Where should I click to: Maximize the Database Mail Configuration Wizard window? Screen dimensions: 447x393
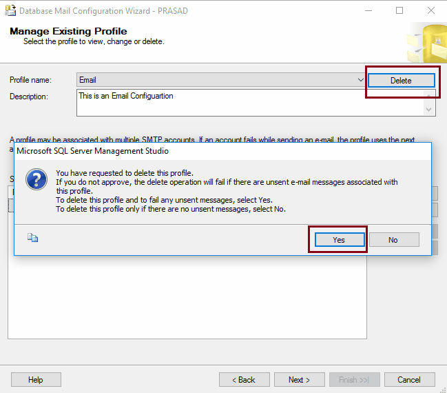click(x=400, y=11)
